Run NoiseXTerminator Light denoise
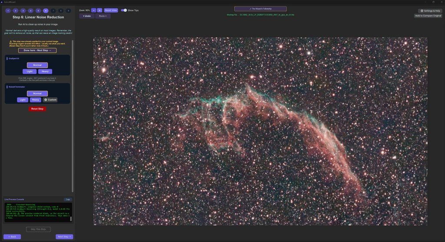 (x=23, y=100)
